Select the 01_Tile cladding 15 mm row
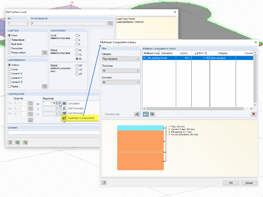The image size is (263, 197). pos(198,58)
